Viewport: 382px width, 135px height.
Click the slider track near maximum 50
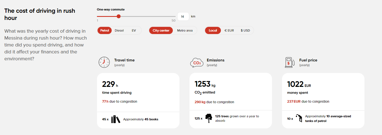[173, 16]
